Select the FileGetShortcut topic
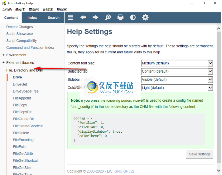This screenshot has height=175, width=222. (25, 160)
